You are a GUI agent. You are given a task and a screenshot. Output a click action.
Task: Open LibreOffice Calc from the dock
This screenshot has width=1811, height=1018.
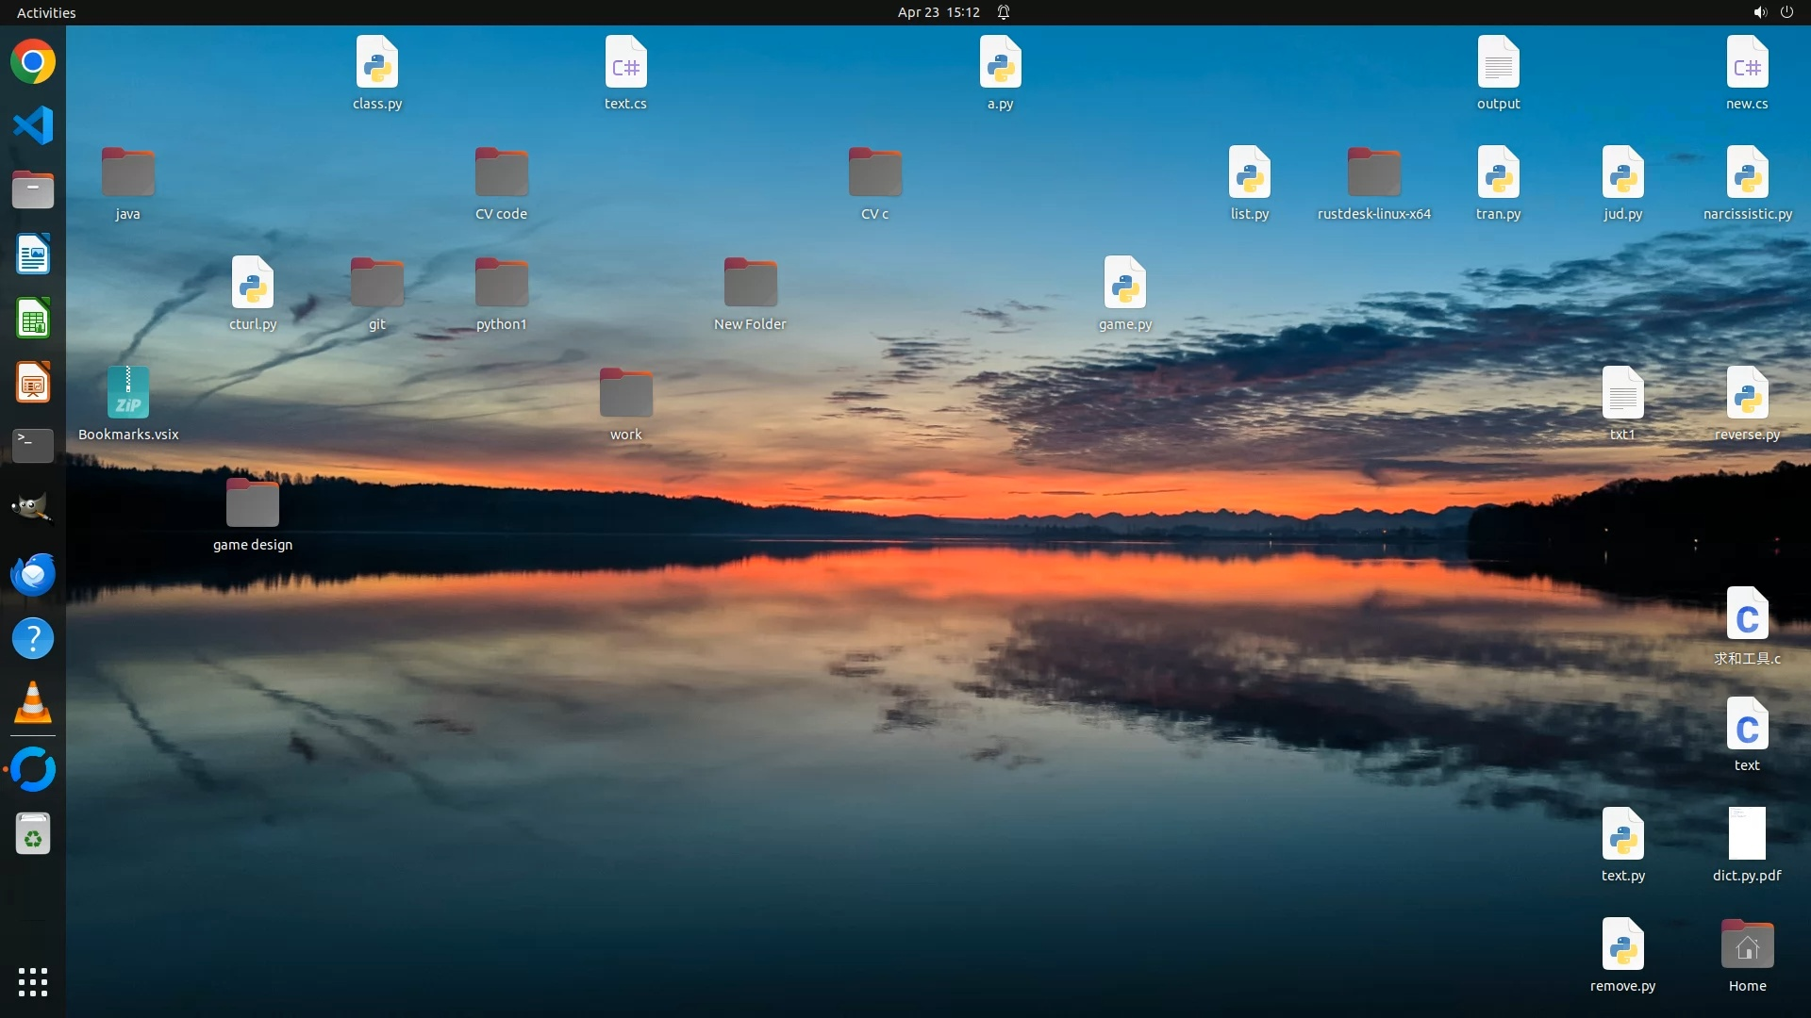33,319
